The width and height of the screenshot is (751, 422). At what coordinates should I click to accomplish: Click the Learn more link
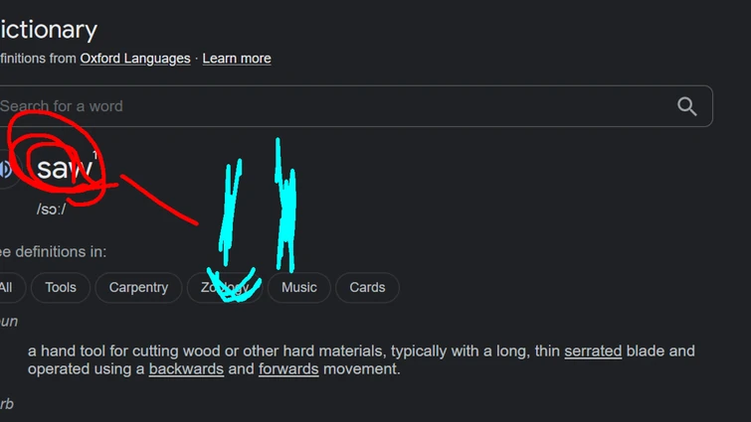(x=237, y=59)
